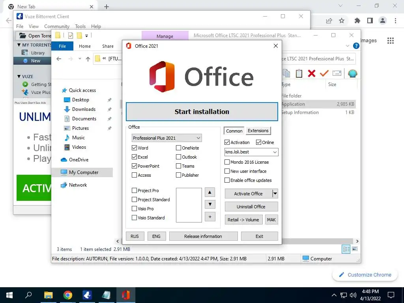Screen dimensions: 404x303
Task: Open the Professional Plus 2021 edition dropdown
Action: (x=166, y=138)
